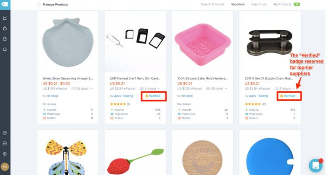326x175 pixels.
Task: Click the bell notifications icon in sidebar
Action: [5, 50]
